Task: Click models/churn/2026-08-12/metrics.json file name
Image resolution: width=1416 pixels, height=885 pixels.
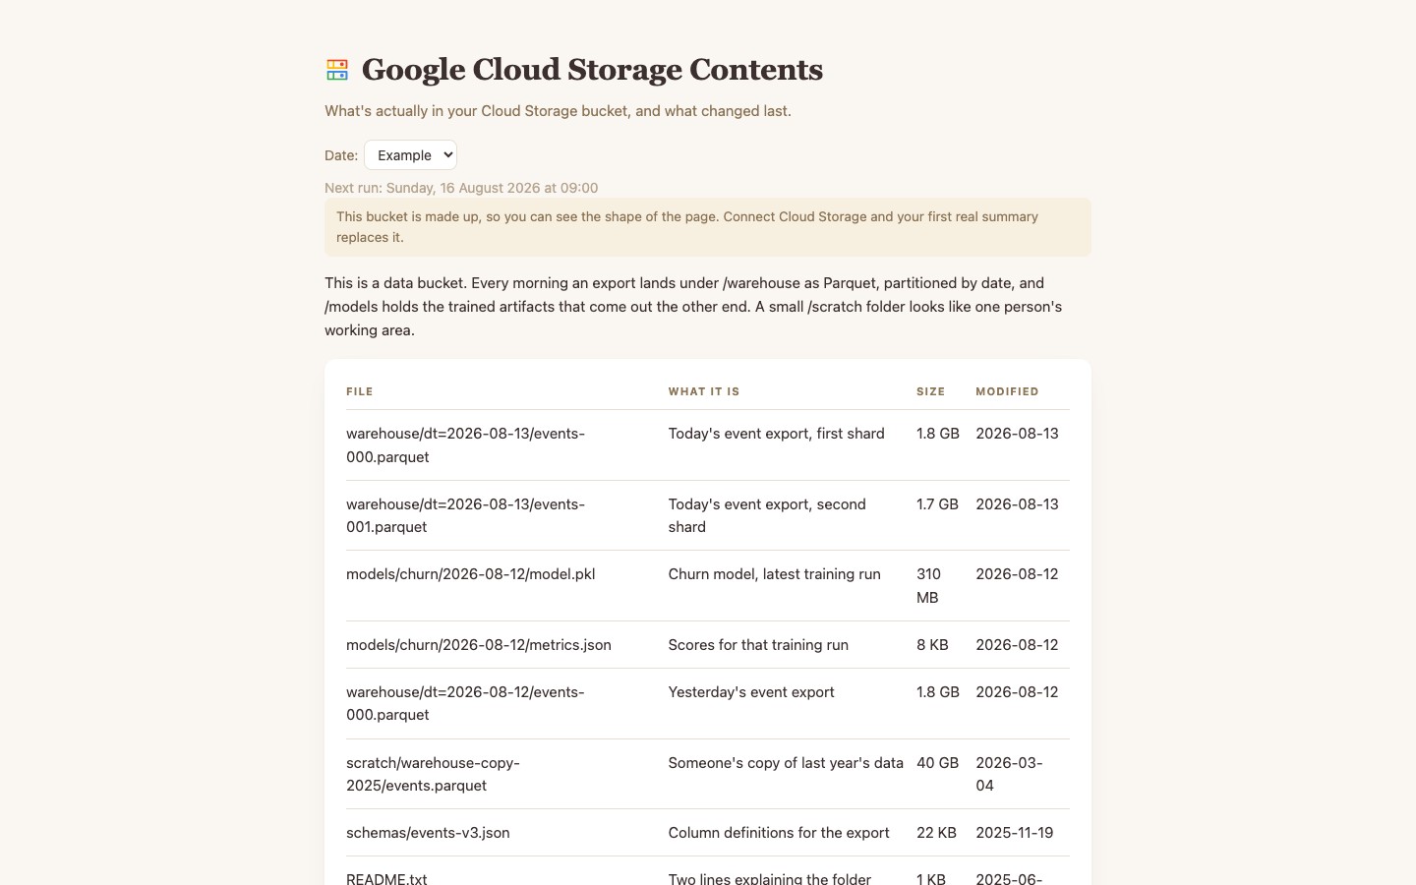Action: tap(479, 645)
